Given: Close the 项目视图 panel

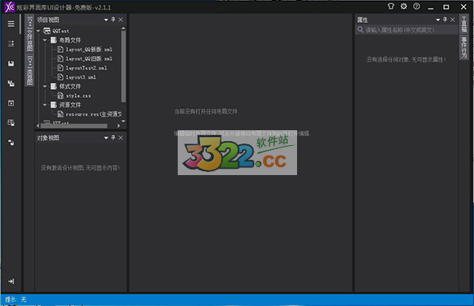Looking at the screenshot, I should [x=121, y=20].
